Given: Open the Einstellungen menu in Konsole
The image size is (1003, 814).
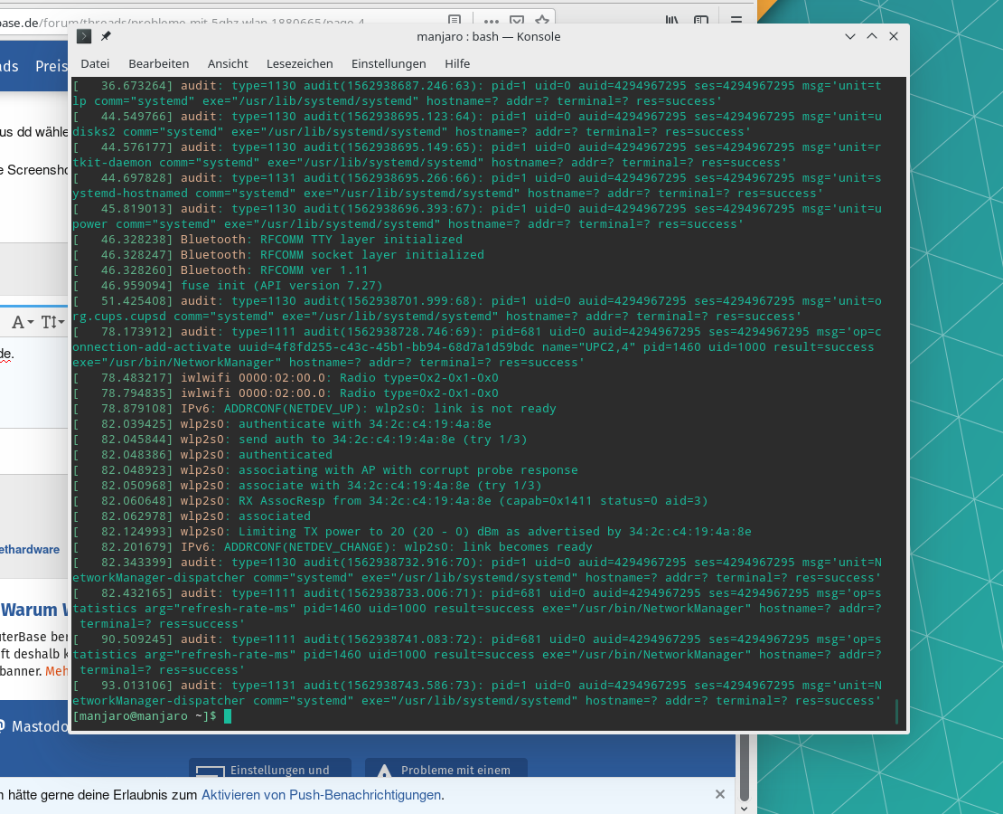Looking at the screenshot, I should click(389, 63).
